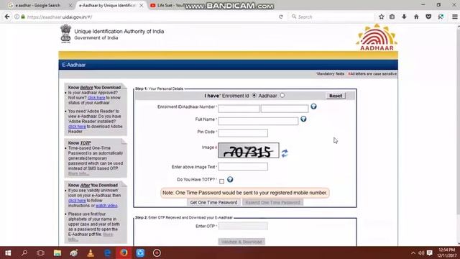
Task: Switch to the Life Suet YouTube tab
Action: (167, 5)
